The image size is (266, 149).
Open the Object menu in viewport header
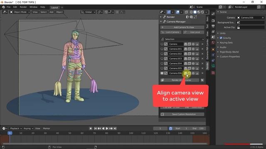pyautogui.click(x=59, y=12)
